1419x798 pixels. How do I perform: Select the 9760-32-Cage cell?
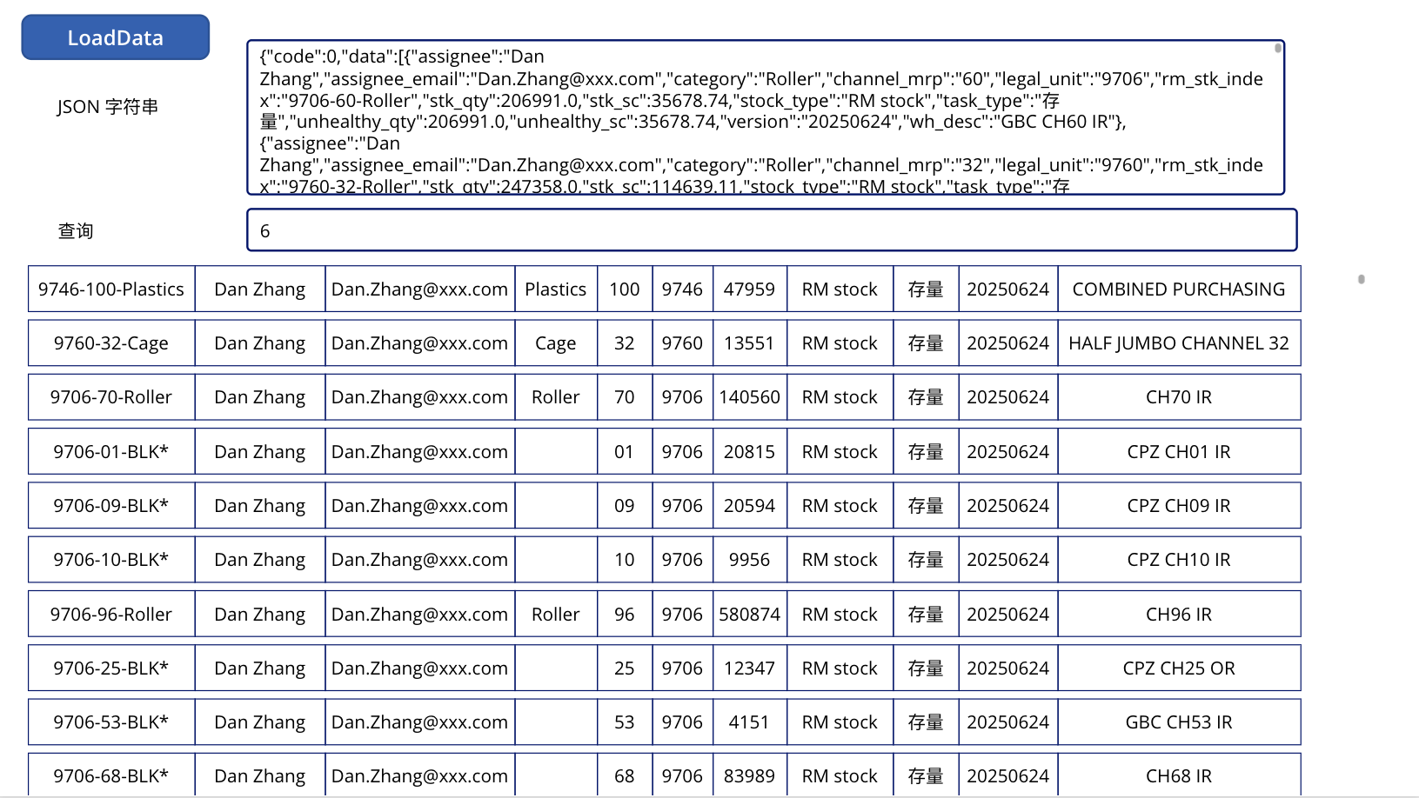tap(111, 343)
